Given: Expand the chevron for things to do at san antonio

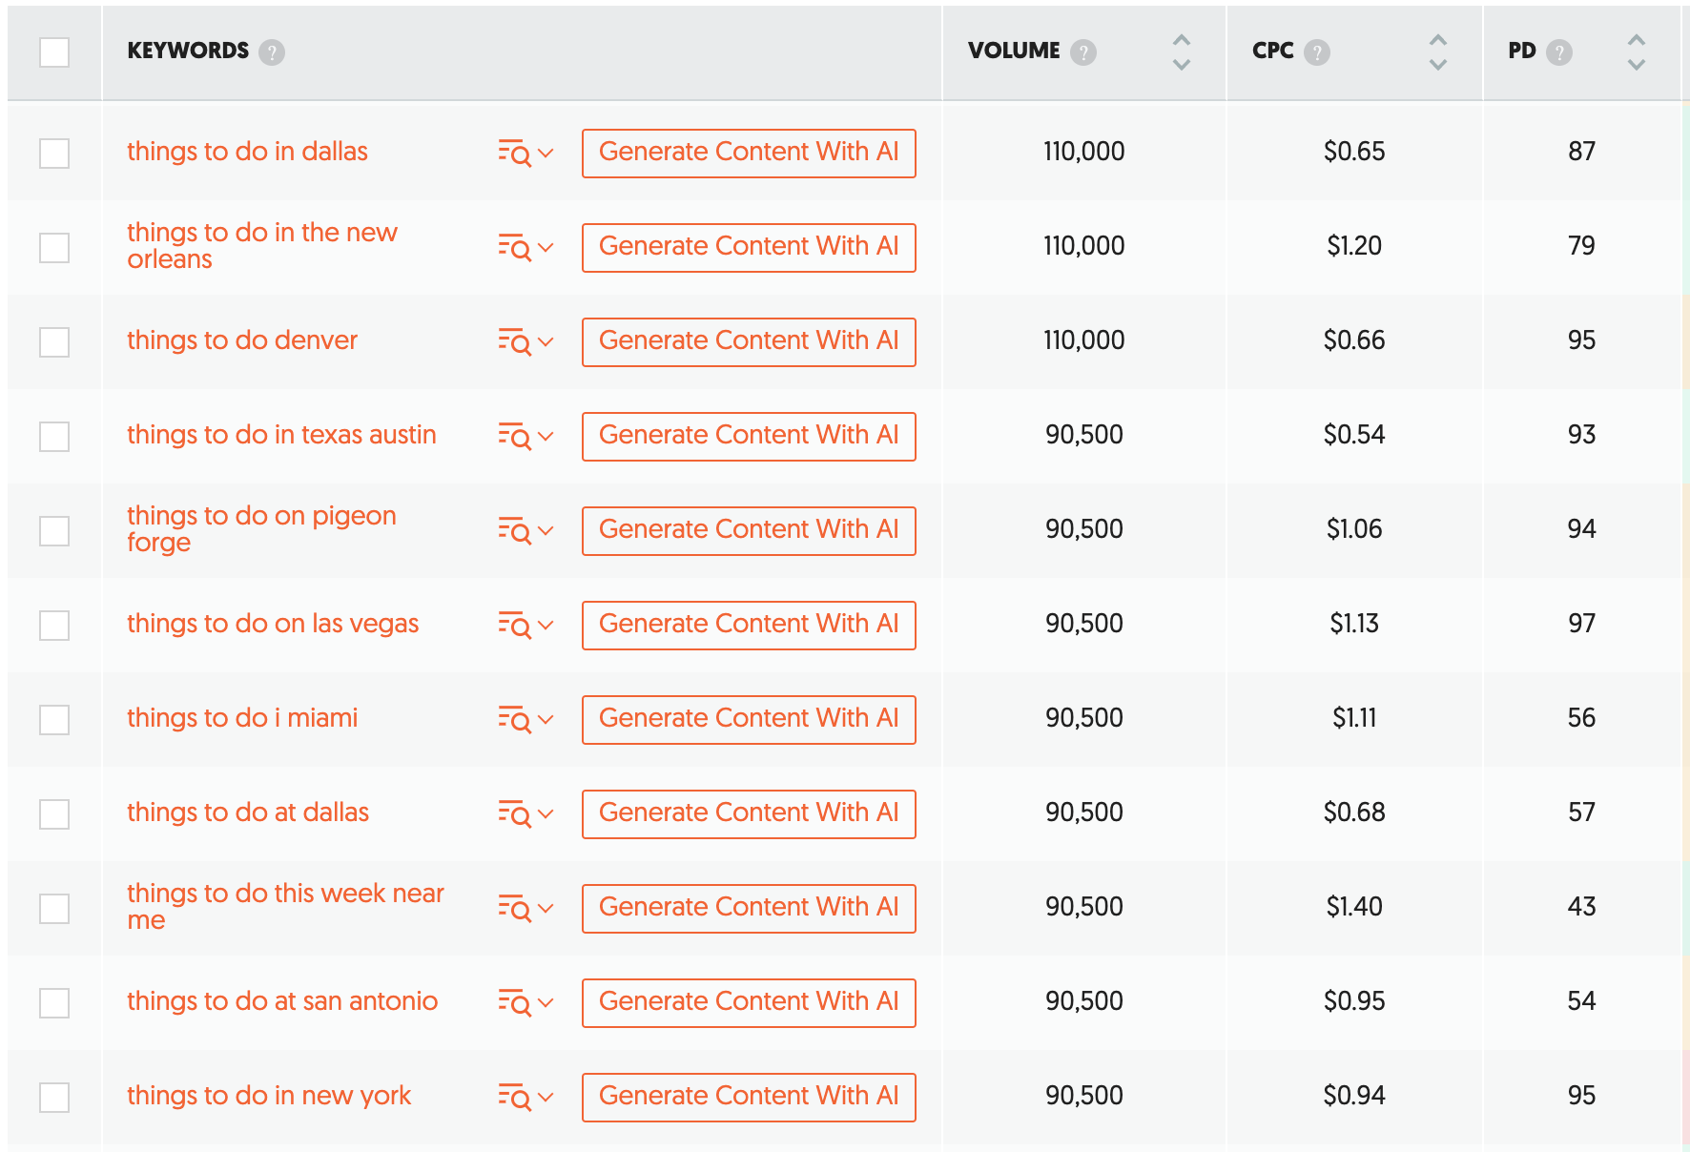Looking at the screenshot, I should click(x=546, y=1002).
